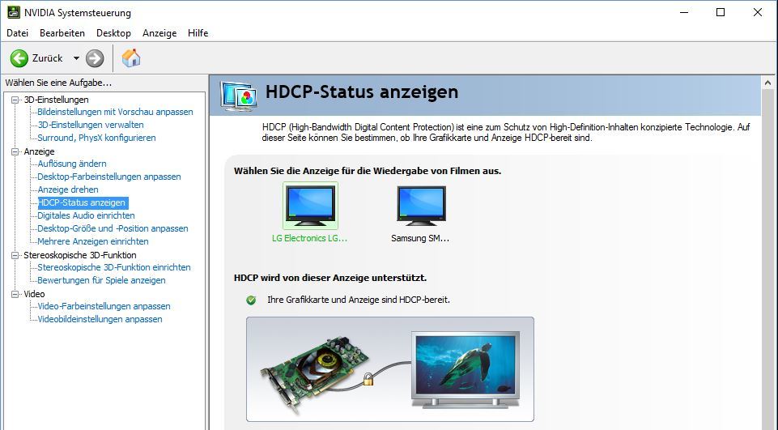
Task: Click the 3D-Einstellungen category label
Action: click(56, 100)
